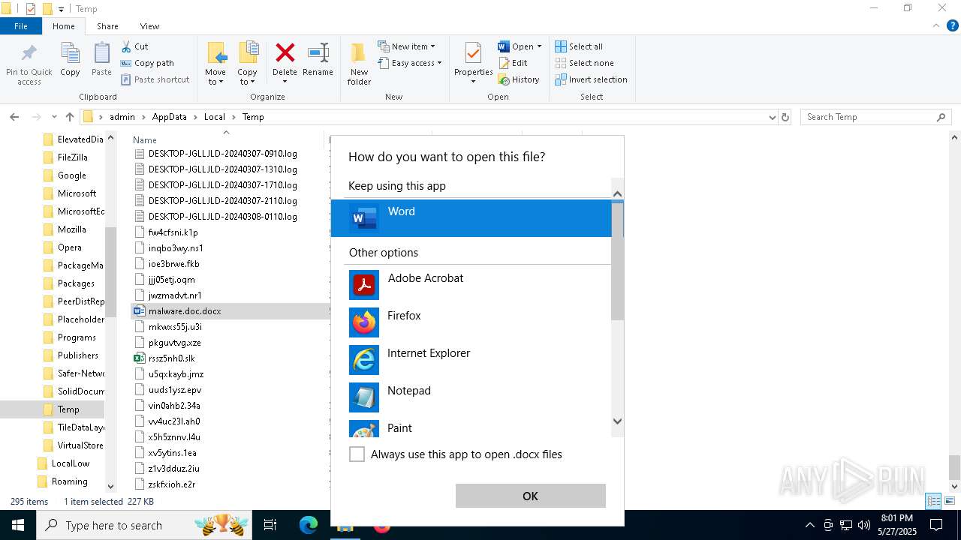Select file DESKTOP-JGLLJLD-20240307-0910.log
The width and height of the screenshot is (961, 540).
223,154
